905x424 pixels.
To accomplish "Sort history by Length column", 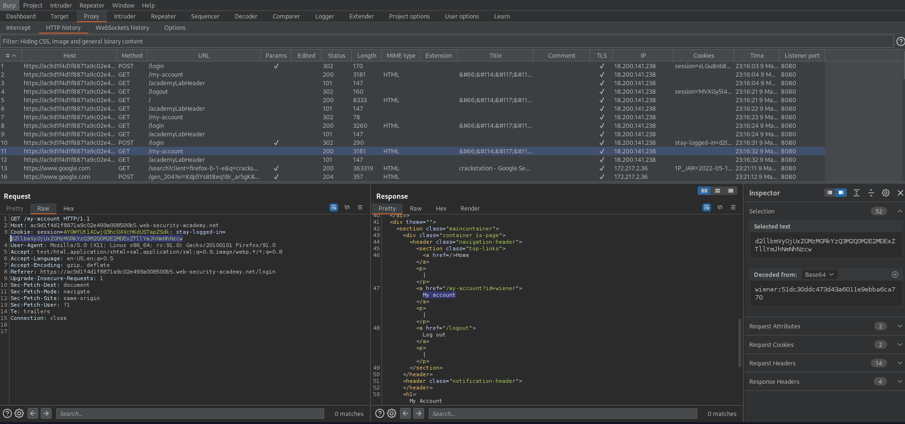I will (366, 56).
